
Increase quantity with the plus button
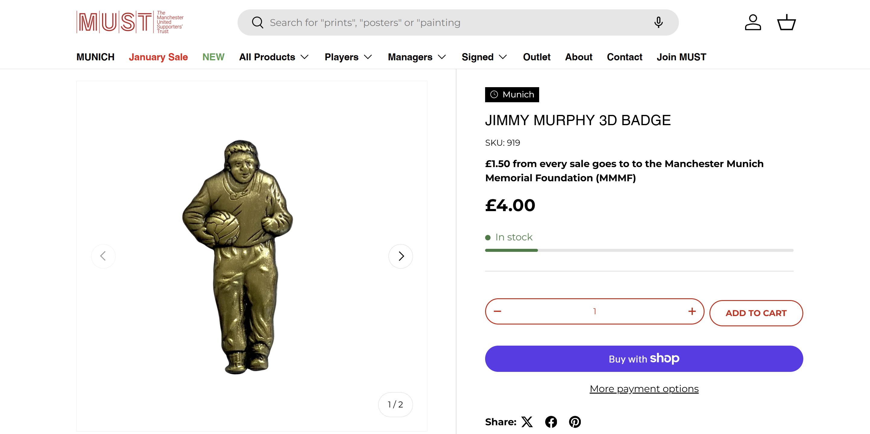(x=692, y=311)
